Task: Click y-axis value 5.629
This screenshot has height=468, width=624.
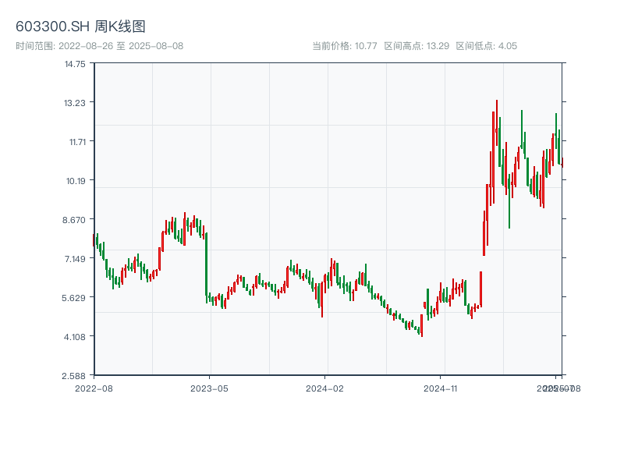Action: tap(73, 298)
